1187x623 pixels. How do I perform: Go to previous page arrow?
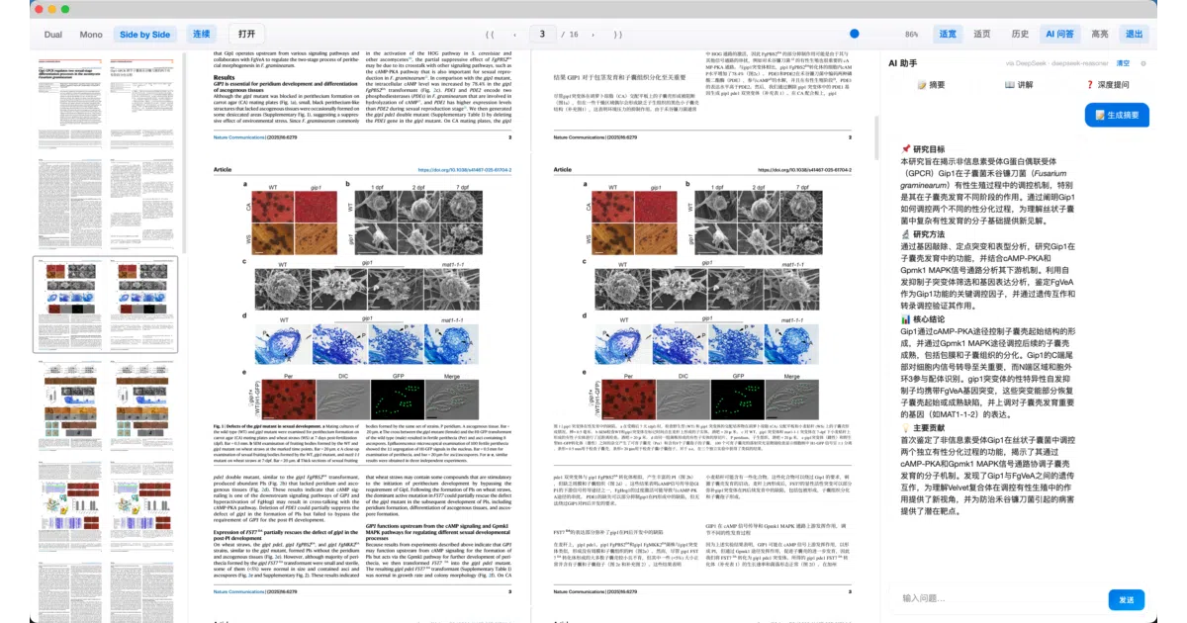pyautogui.click(x=514, y=35)
